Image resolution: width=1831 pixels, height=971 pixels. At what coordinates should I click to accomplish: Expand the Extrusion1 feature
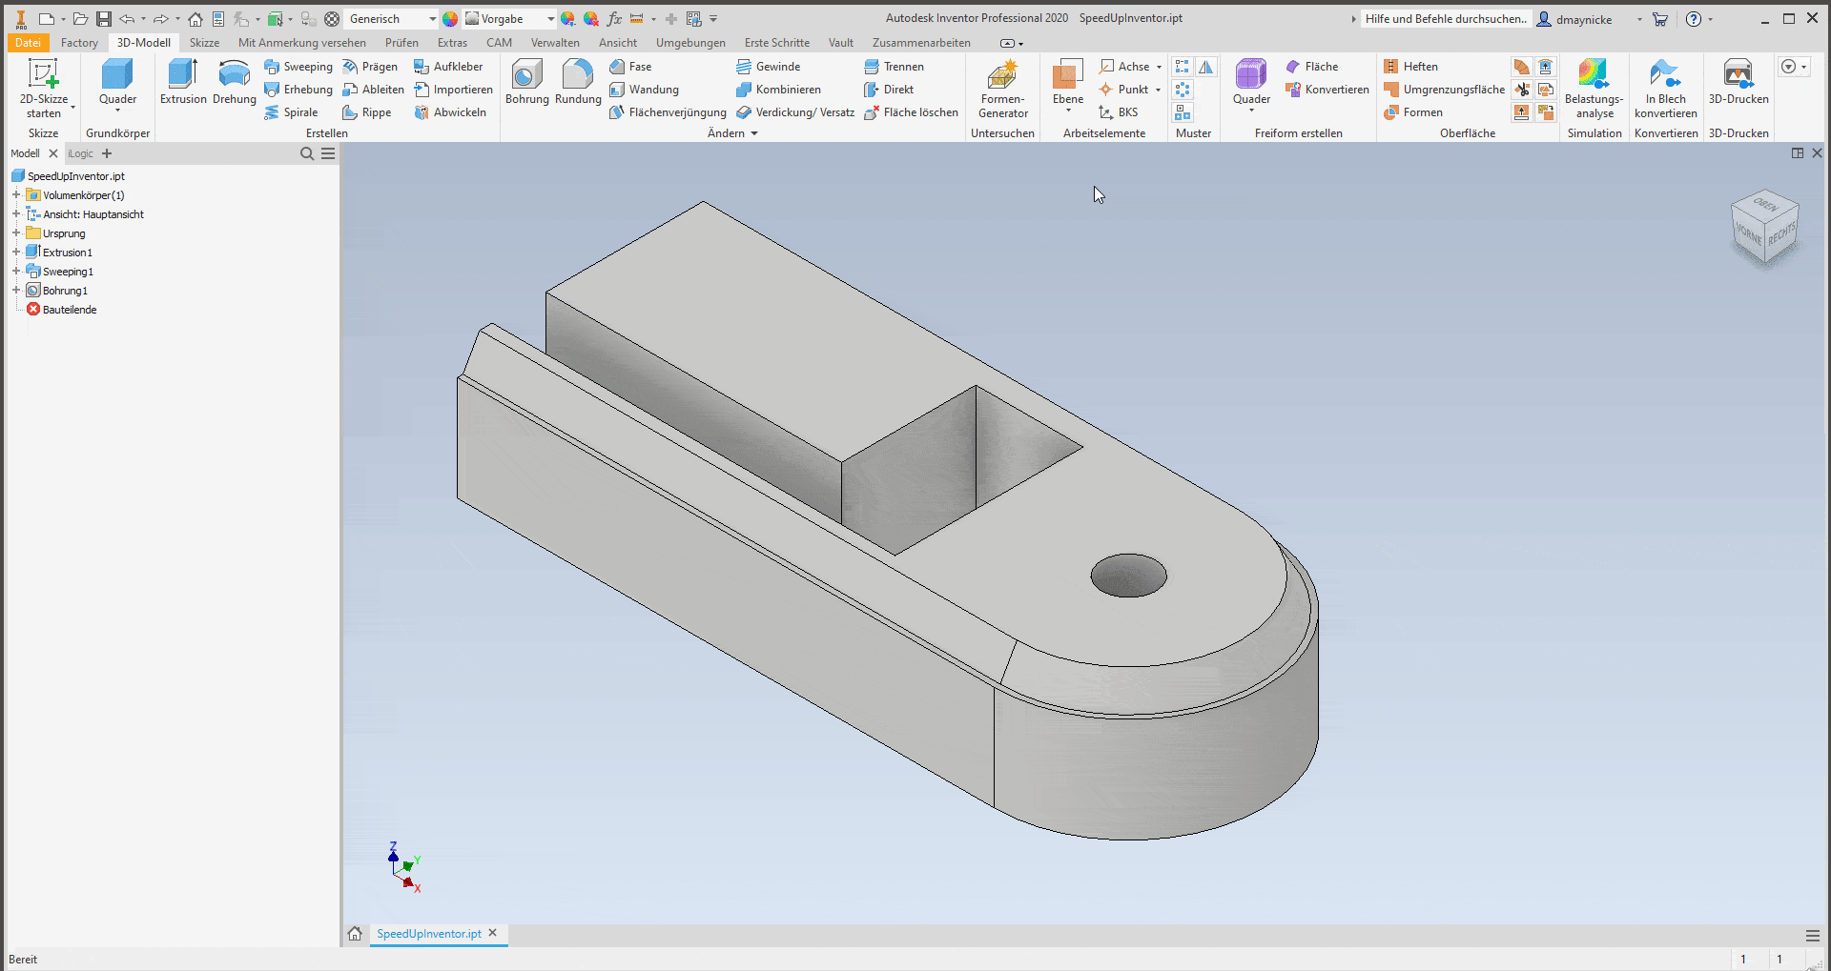[15, 252]
